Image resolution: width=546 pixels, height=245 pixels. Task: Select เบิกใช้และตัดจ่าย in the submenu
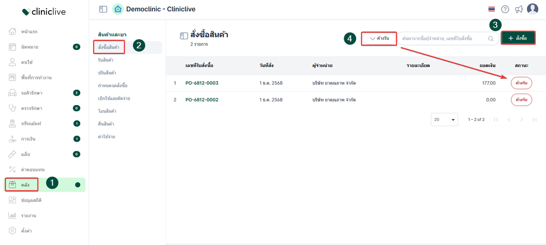click(114, 98)
